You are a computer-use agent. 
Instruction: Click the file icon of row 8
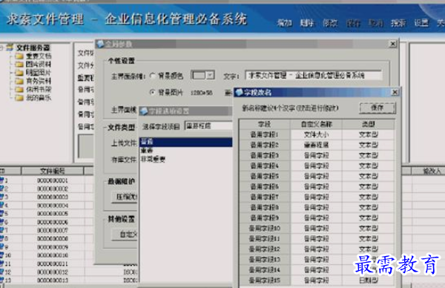tap(2, 238)
